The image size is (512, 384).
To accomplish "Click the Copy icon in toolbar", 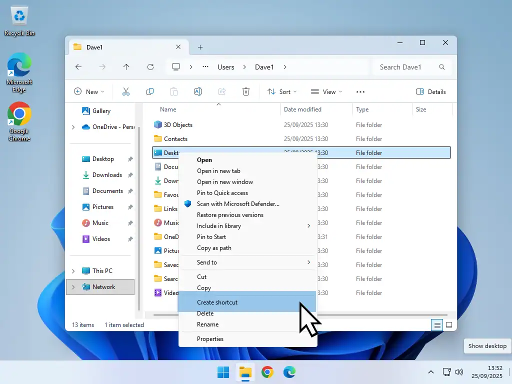I will [150, 92].
